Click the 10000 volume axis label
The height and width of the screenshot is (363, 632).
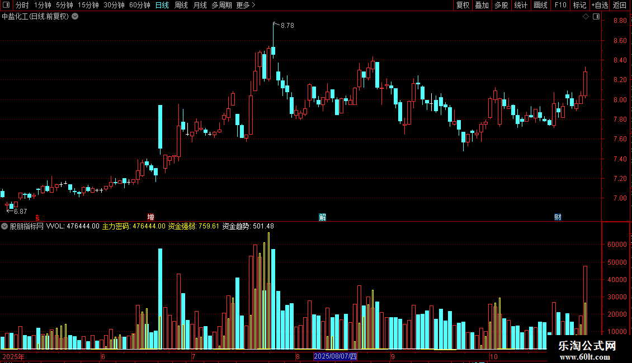(x=617, y=332)
